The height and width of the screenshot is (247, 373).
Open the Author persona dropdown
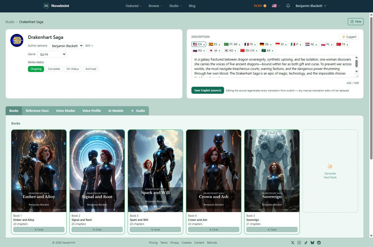(66, 46)
